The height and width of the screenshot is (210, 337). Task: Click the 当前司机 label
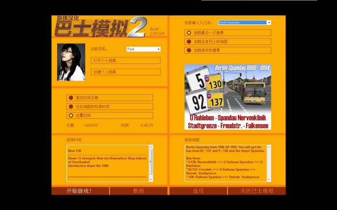tap(99, 49)
